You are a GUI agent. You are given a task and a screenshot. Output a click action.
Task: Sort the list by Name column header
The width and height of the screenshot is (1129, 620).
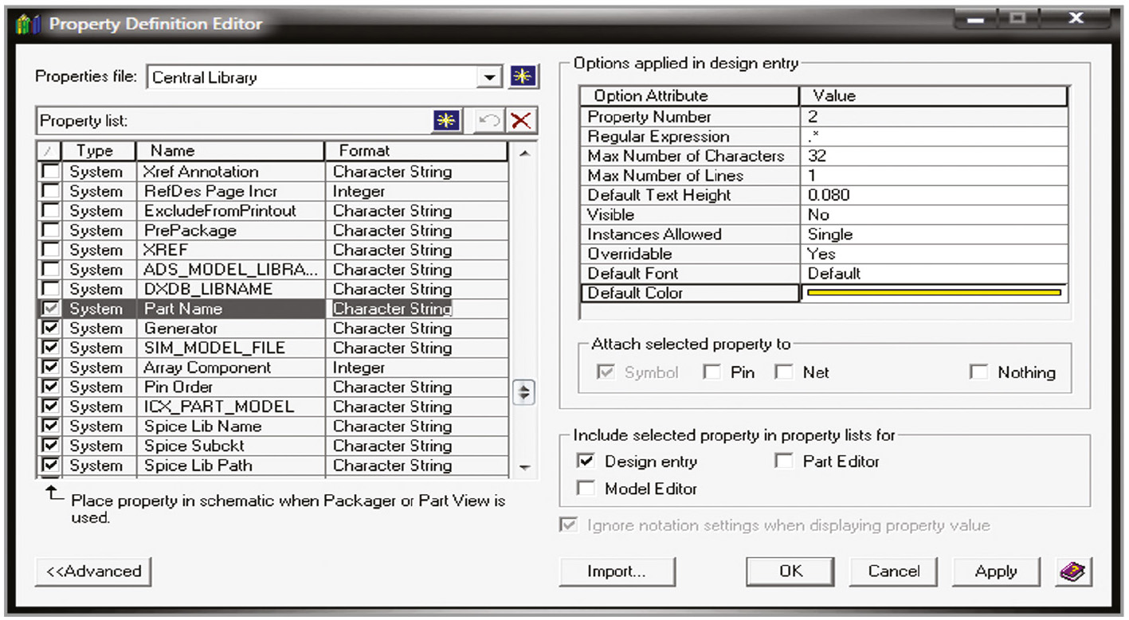(x=229, y=151)
